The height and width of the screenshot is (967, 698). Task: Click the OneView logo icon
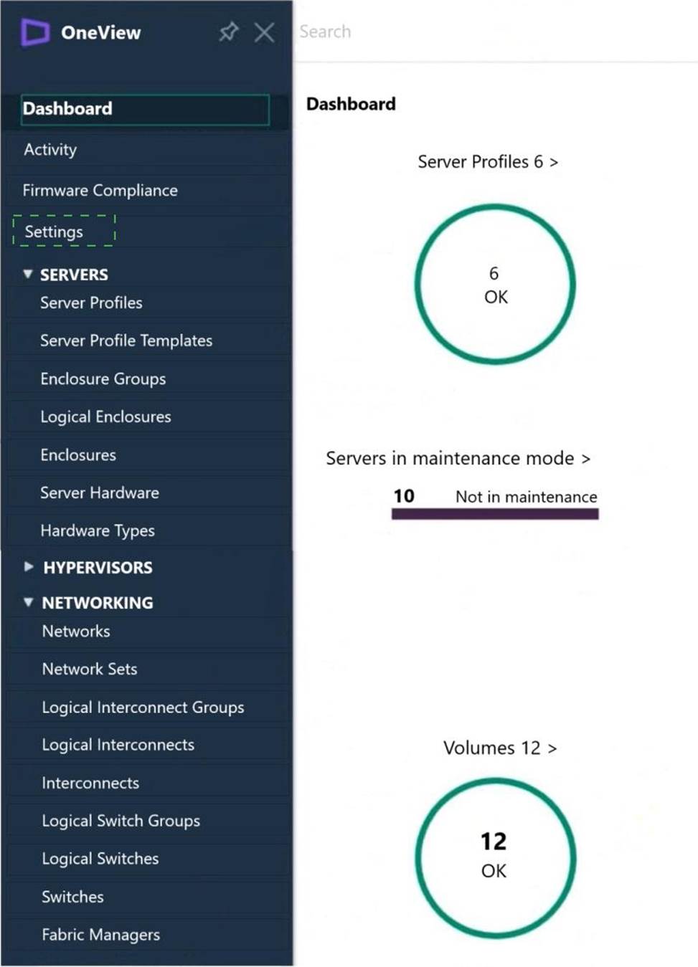(x=35, y=32)
